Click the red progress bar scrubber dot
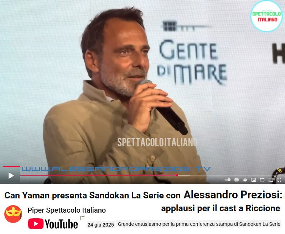Image resolution: width=285 pixels, height=234 pixels. (177, 175)
